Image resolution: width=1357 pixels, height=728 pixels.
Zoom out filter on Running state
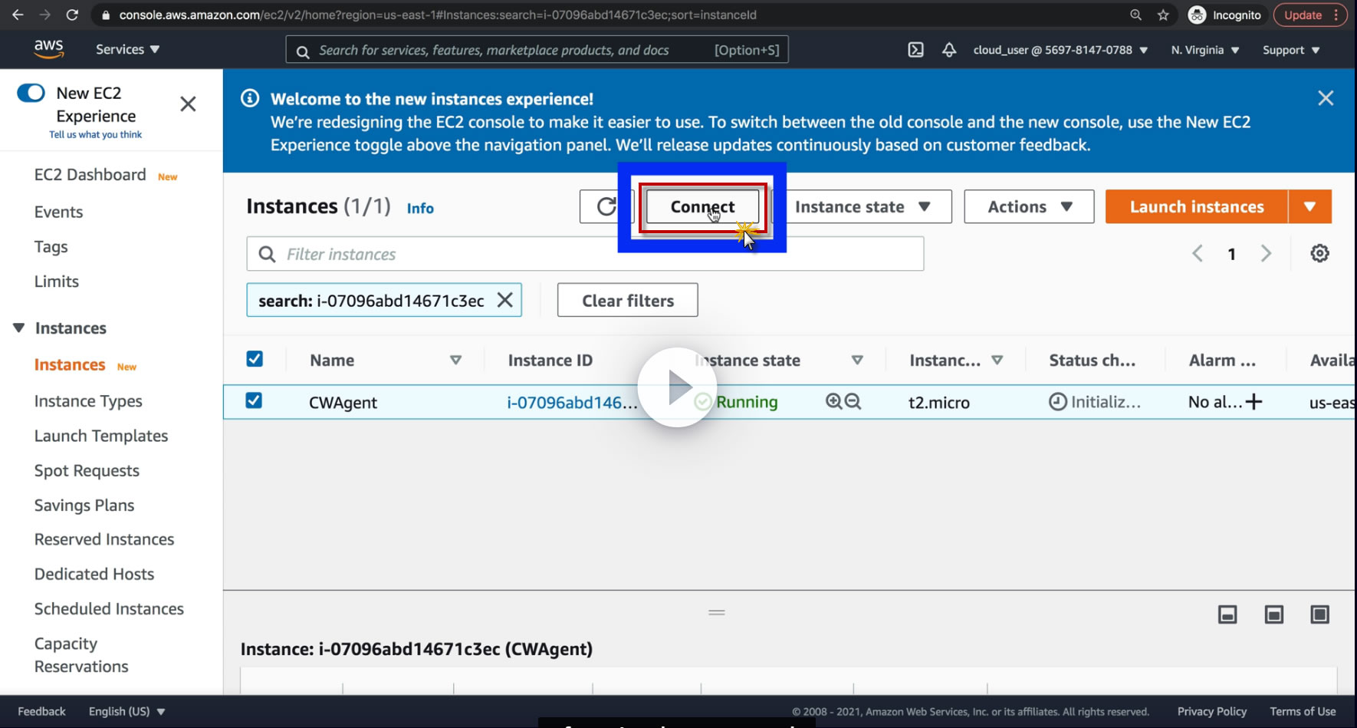pos(853,401)
